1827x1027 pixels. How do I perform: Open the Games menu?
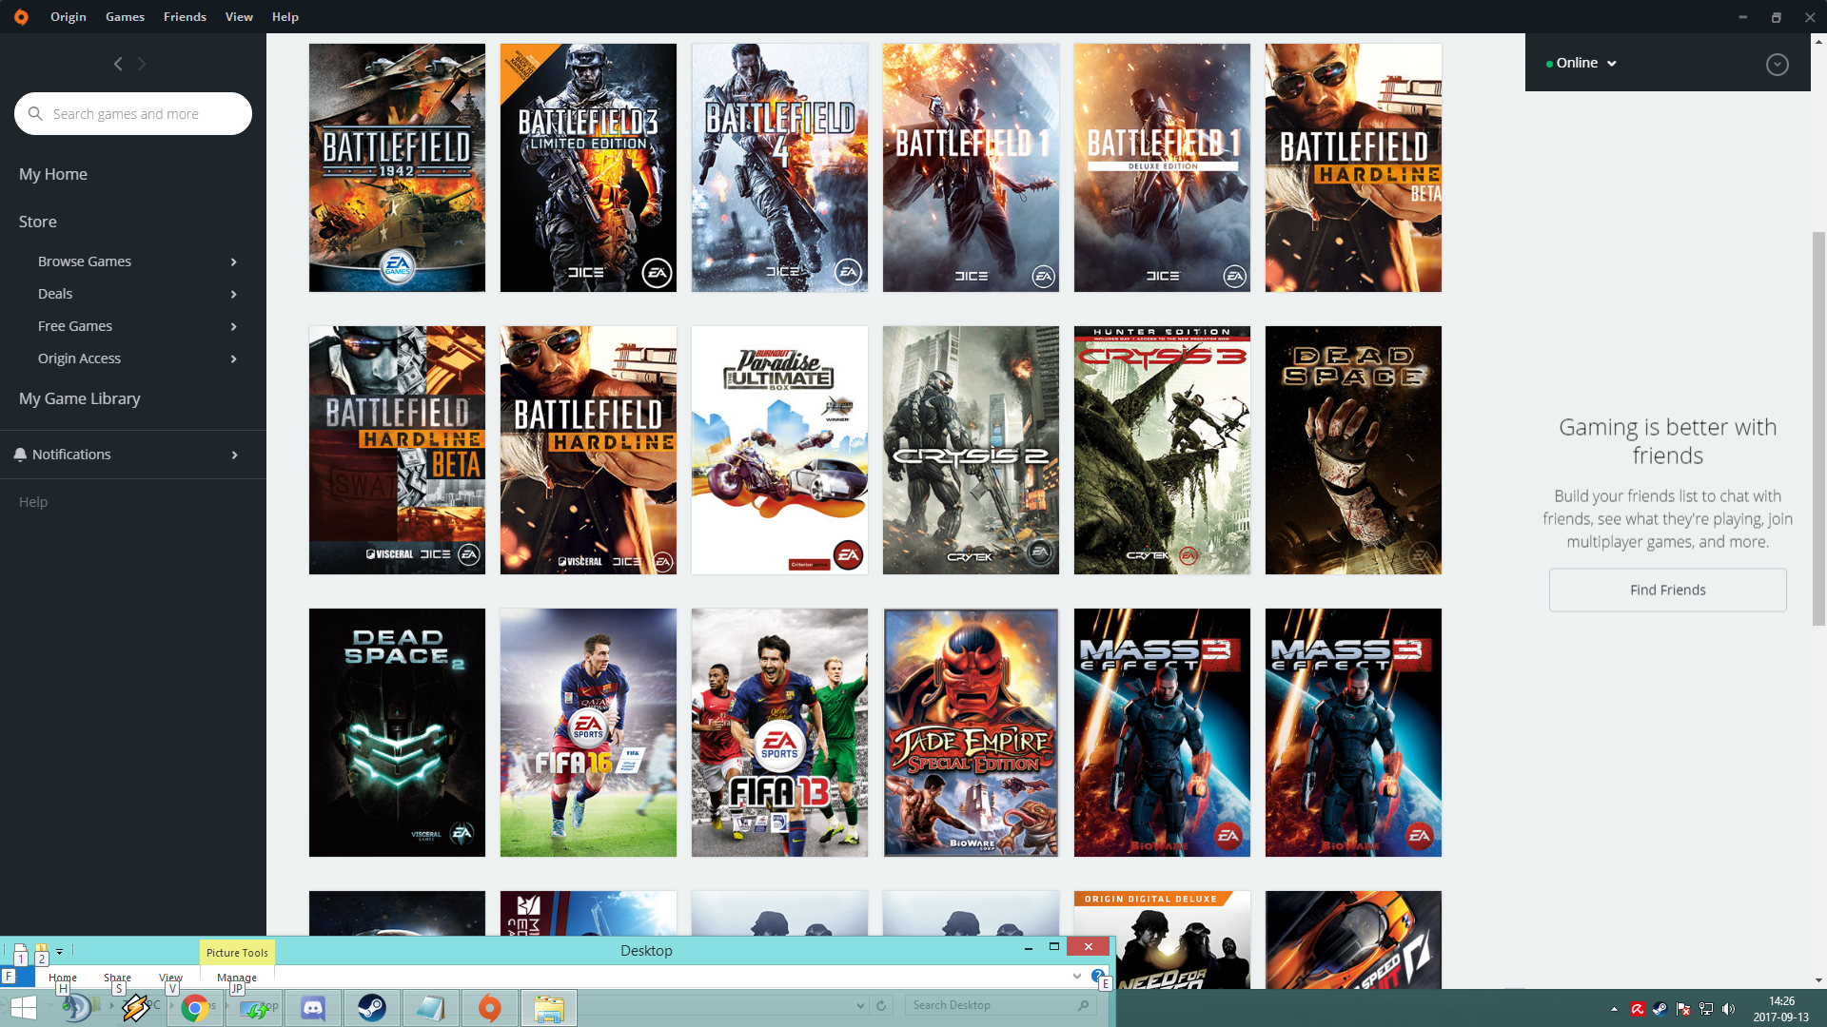[125, 16]
